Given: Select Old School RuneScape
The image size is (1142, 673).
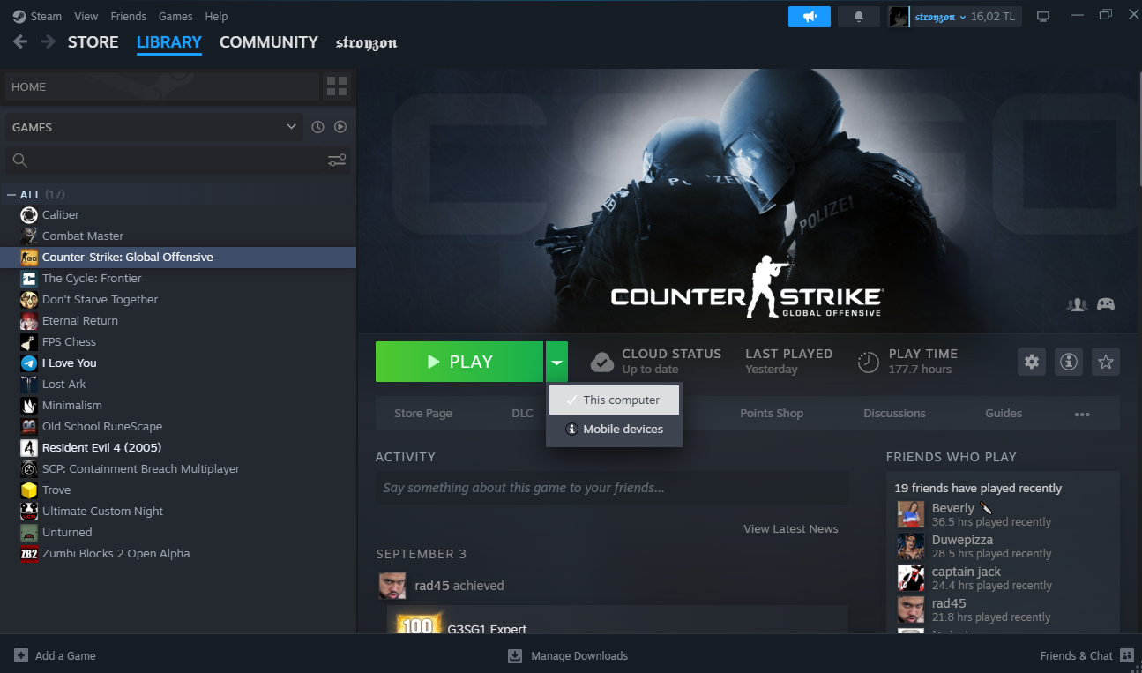Looking at the screenshot, I should point(178,426).
